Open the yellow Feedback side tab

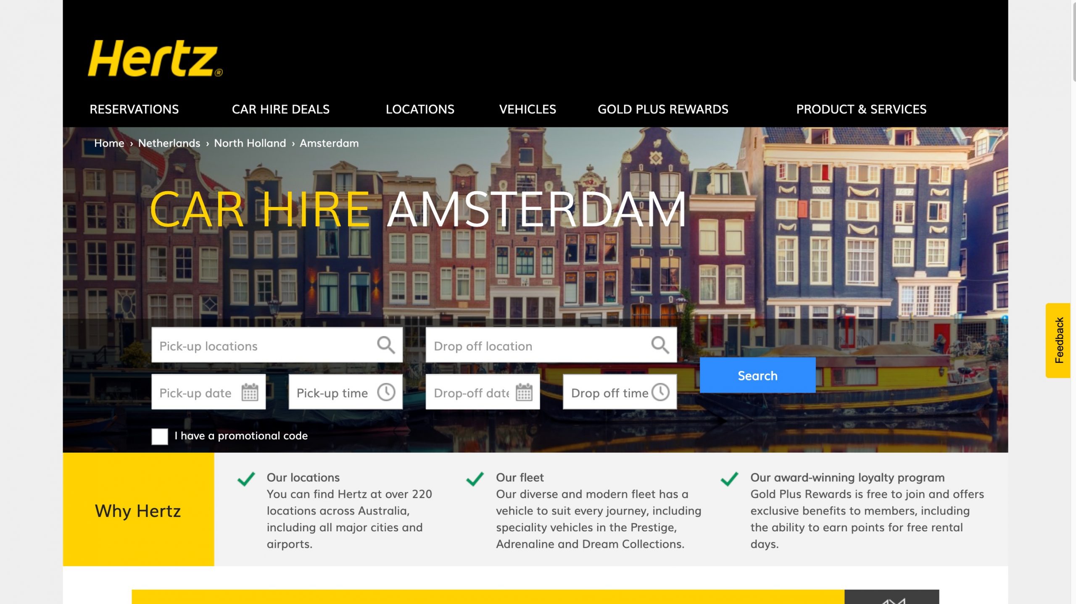(1058, 341)
